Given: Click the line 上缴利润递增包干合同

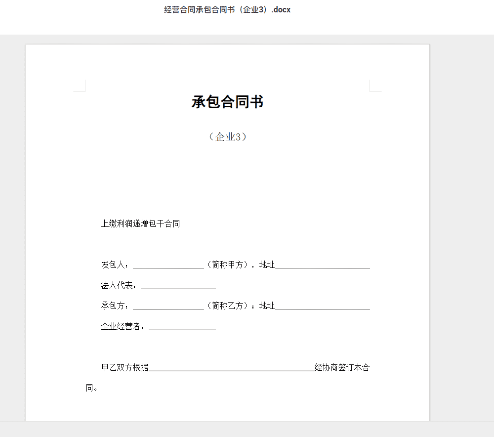Looking at the screenshot, I should click(140, 224).
